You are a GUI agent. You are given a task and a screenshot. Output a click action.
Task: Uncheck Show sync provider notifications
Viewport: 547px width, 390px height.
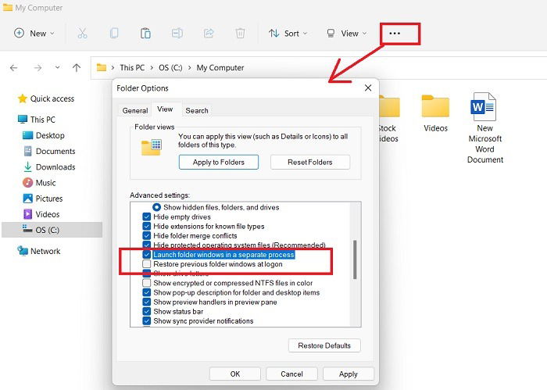(147, 320)
